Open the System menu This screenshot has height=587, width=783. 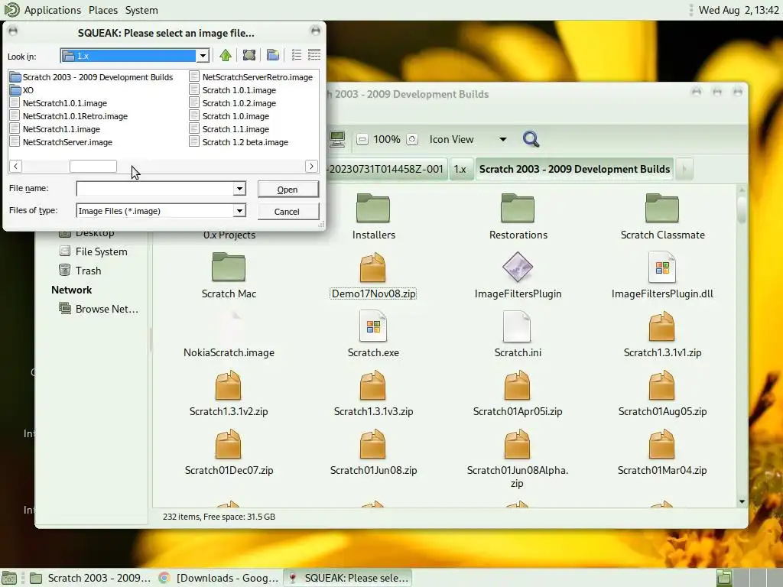(141, 10)
